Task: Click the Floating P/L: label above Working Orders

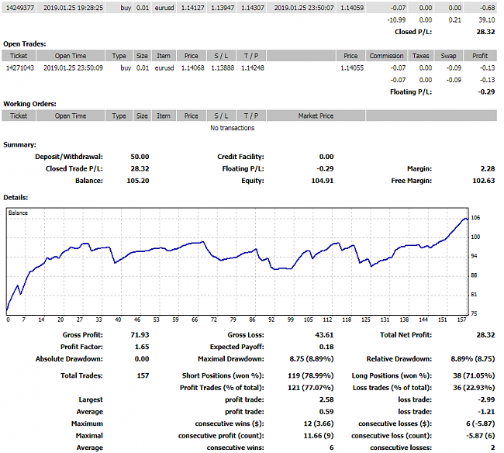Action: click(411, 92)
